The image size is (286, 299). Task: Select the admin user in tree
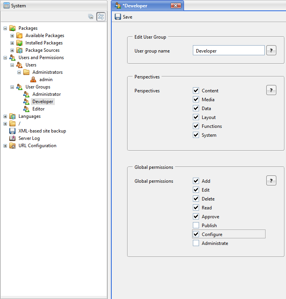tap(46, 80)
